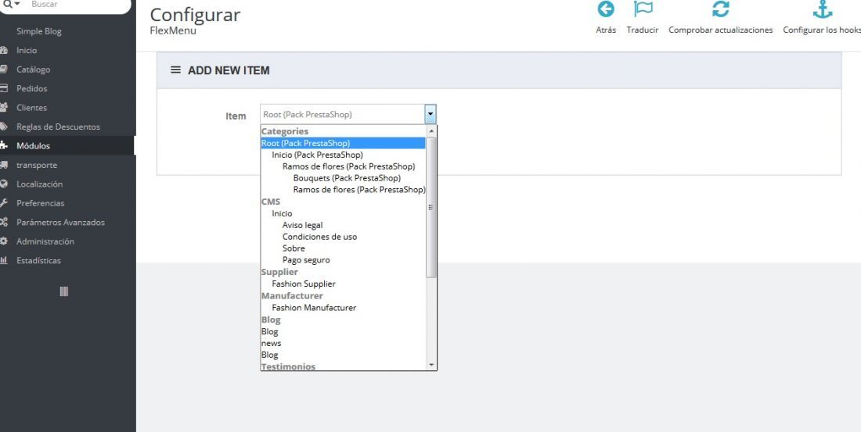Open the Estadísticas sidebar menu
This screenshot has width=861, height=432.
pos(38,260)
